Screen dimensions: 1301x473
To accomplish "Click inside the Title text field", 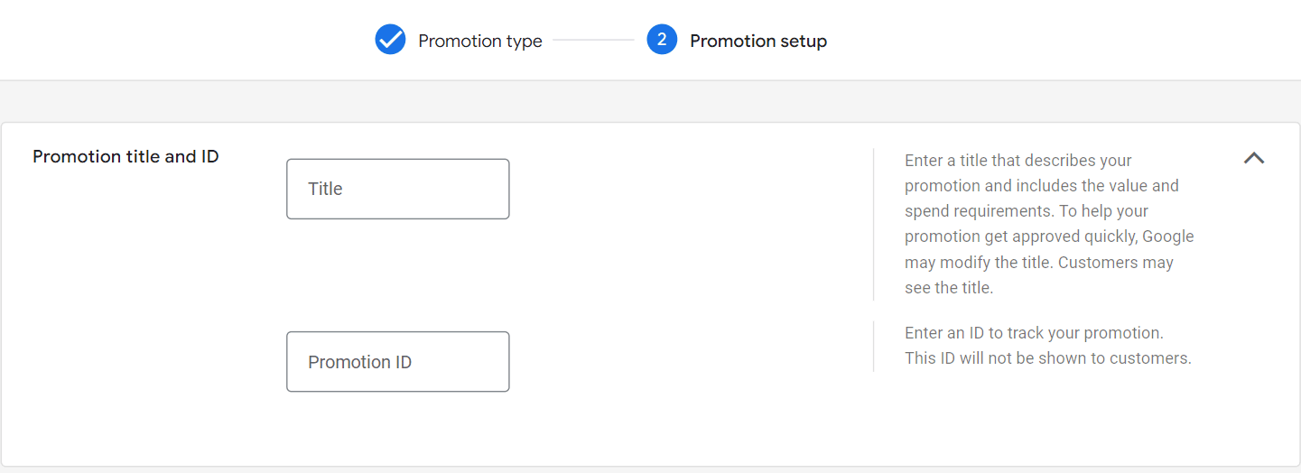I will click(x=398, y=189).
